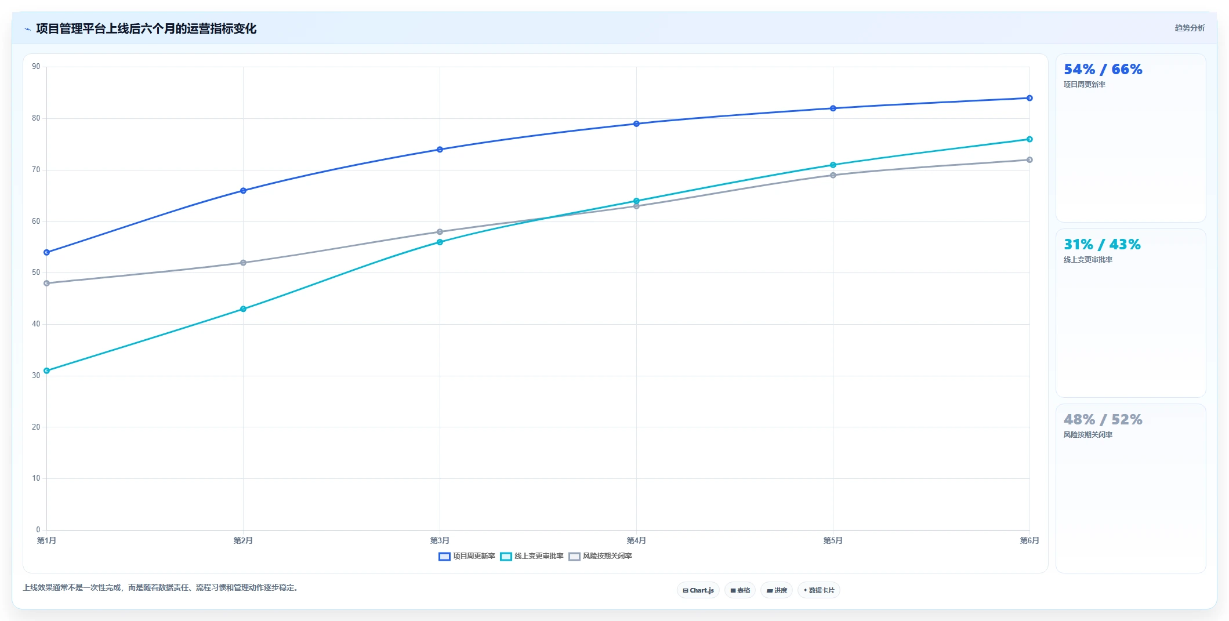
Task: Select the 第3月 point on 线上变更审批率 line
Action: [440, 242]
